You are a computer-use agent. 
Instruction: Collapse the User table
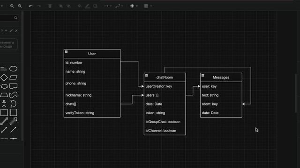click(66, 52)
